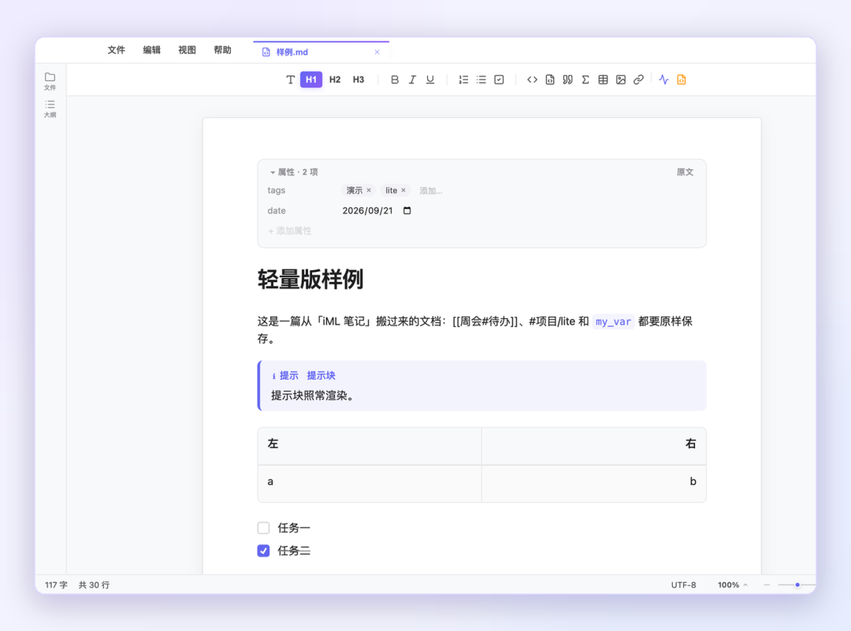The width and height of the screenshot is (851, 631).
Task: Insert a hyperlink from toolbar
Action: pyautogui.click(x=638, y=80)
